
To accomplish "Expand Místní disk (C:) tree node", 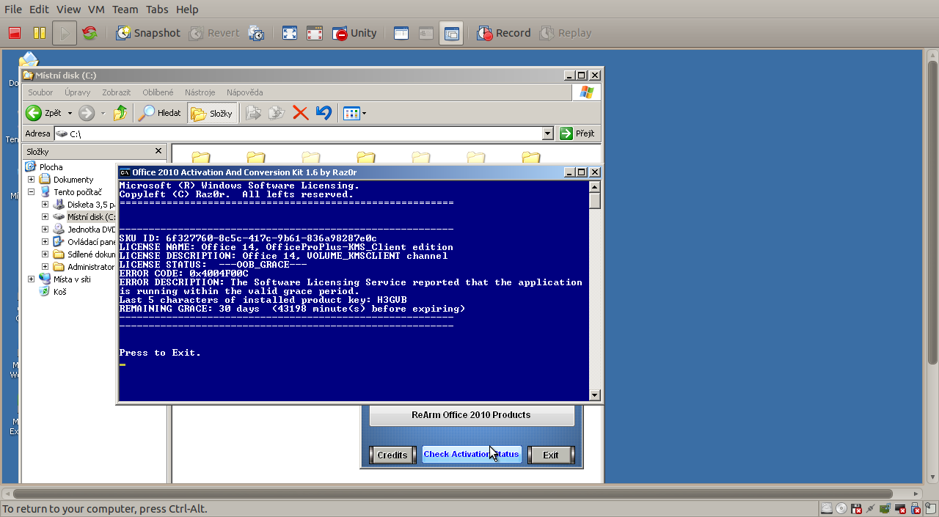I will coord(45,217).
